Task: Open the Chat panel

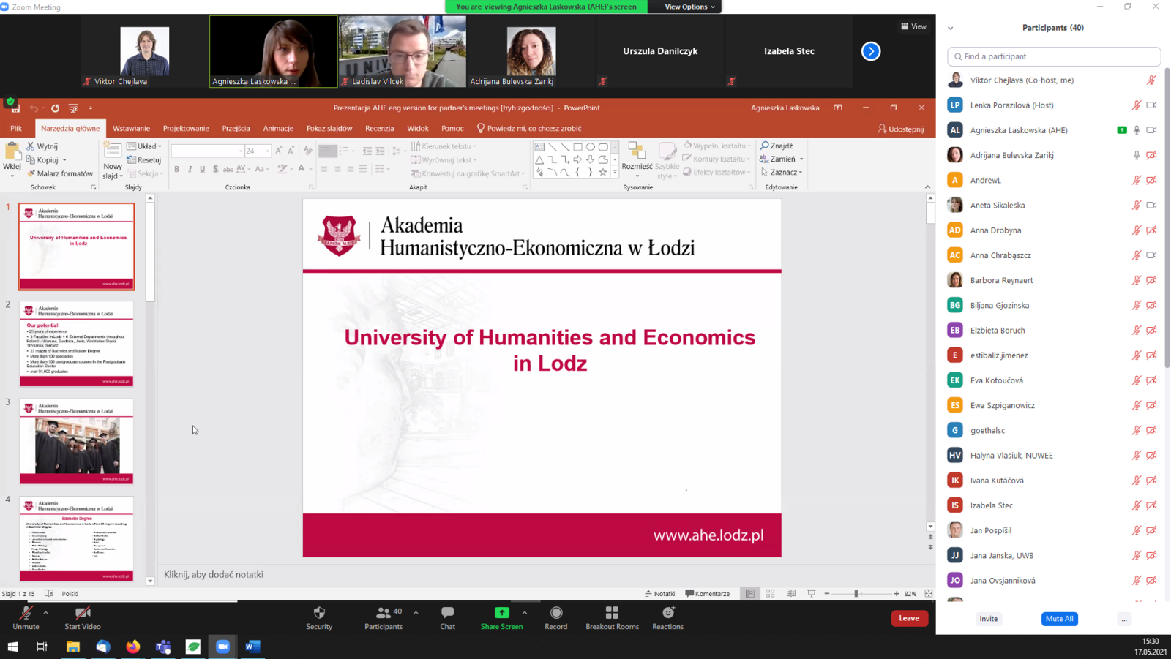Action: click(x=447, y=613)
